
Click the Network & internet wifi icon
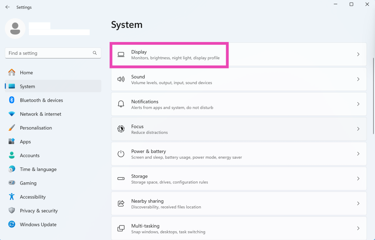click(x=12, y=114)
